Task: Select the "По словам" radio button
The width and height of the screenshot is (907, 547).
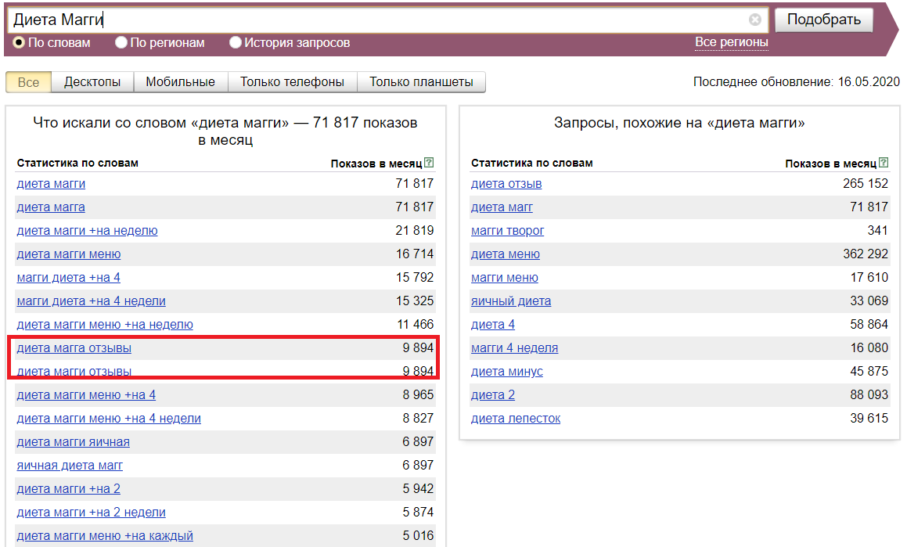Action: coord(16,44)
